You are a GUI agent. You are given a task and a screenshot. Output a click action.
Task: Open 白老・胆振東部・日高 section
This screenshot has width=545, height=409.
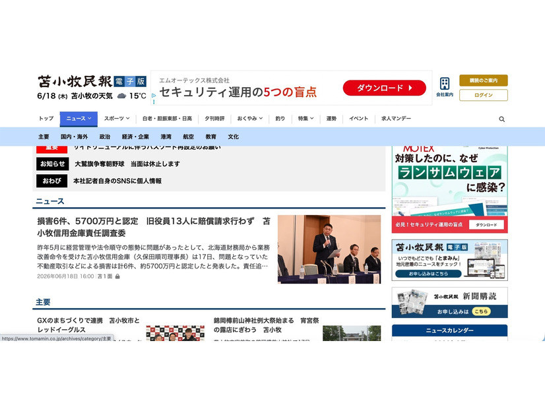click(x=167, y=119)
